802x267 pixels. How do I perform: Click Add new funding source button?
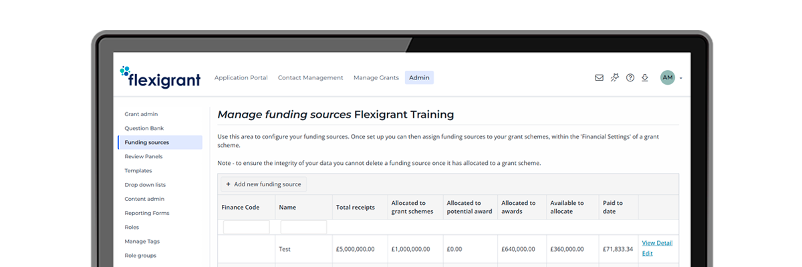[x=263, y=184]
